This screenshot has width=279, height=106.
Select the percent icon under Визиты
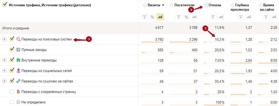tap(152, 17)
